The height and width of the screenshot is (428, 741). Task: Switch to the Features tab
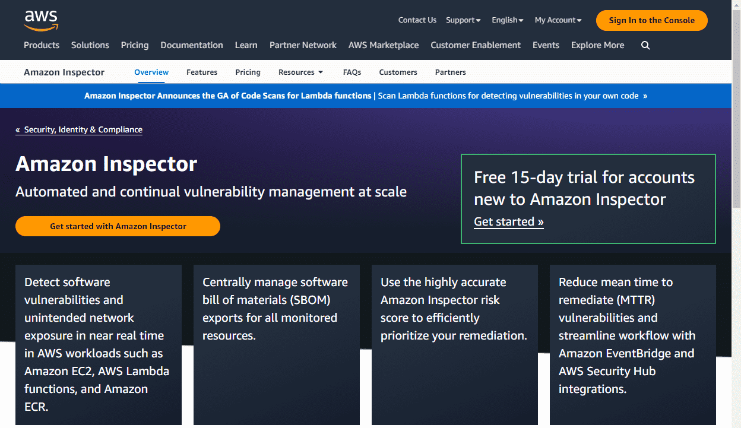[202, 72]
